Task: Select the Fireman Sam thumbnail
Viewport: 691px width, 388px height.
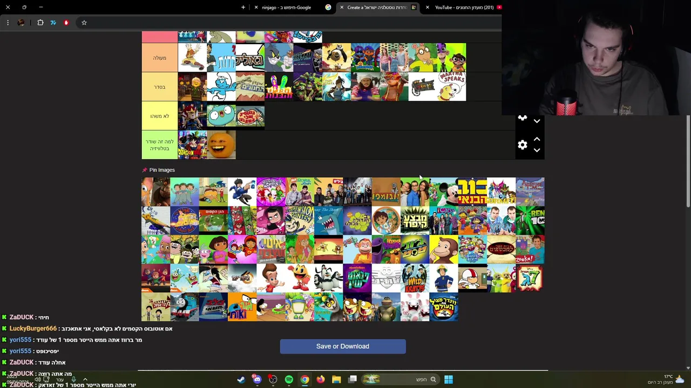Action: (444, 279)
